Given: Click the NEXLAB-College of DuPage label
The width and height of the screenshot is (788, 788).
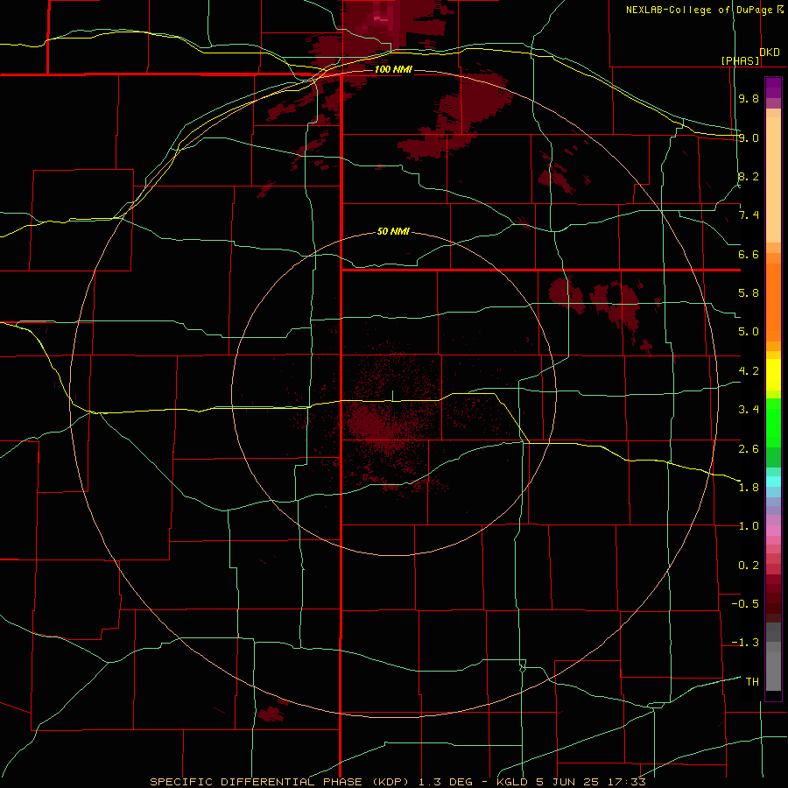Looking at the screenshot, I should 700,10.
